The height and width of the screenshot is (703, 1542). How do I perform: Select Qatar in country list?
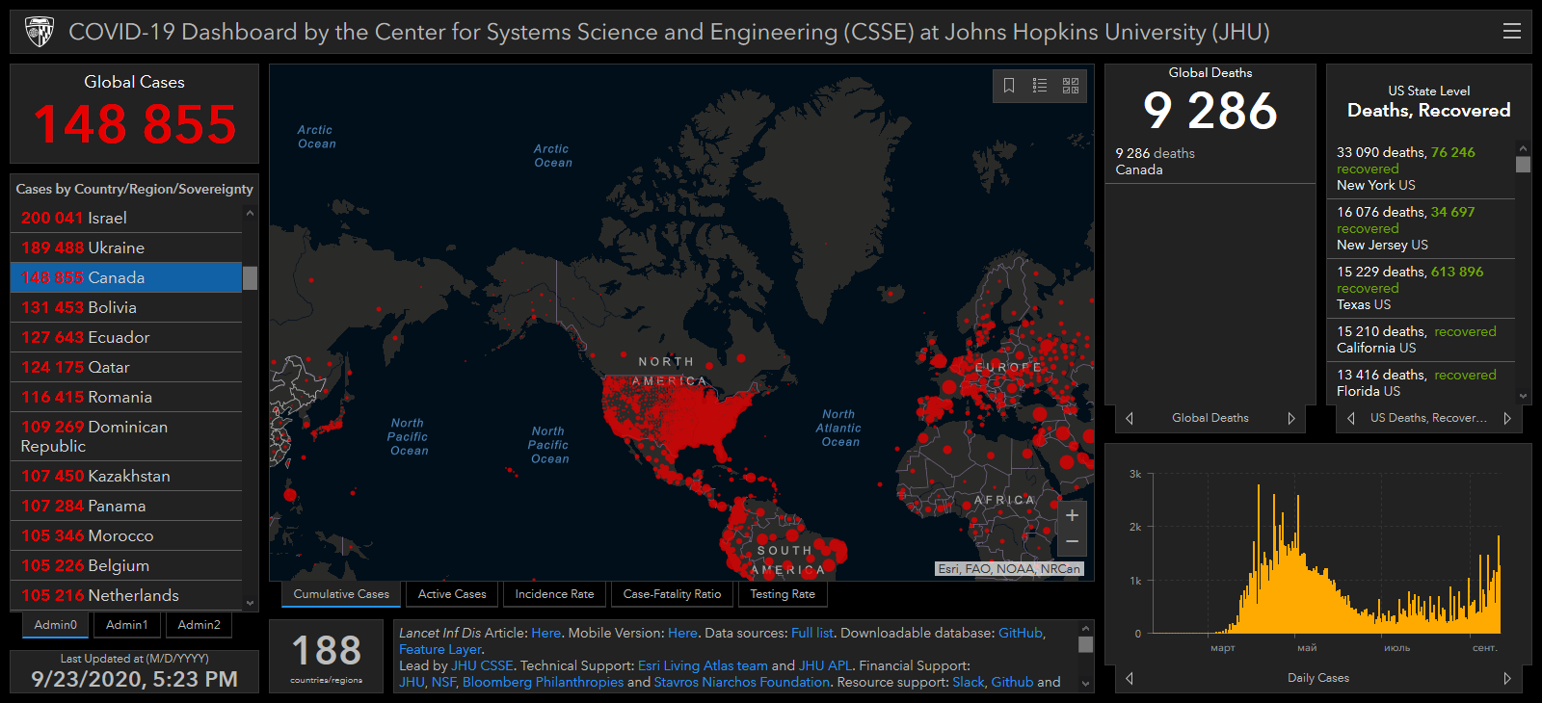[x=126, y=367]
